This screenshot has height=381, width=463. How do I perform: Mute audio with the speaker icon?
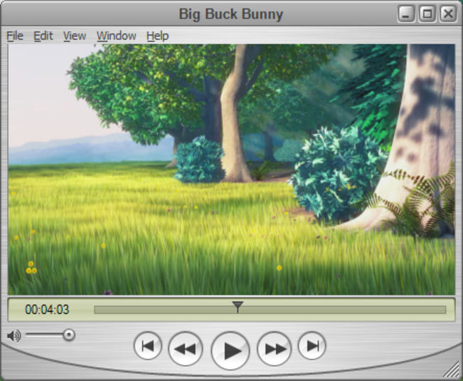[x=14, y=335]
